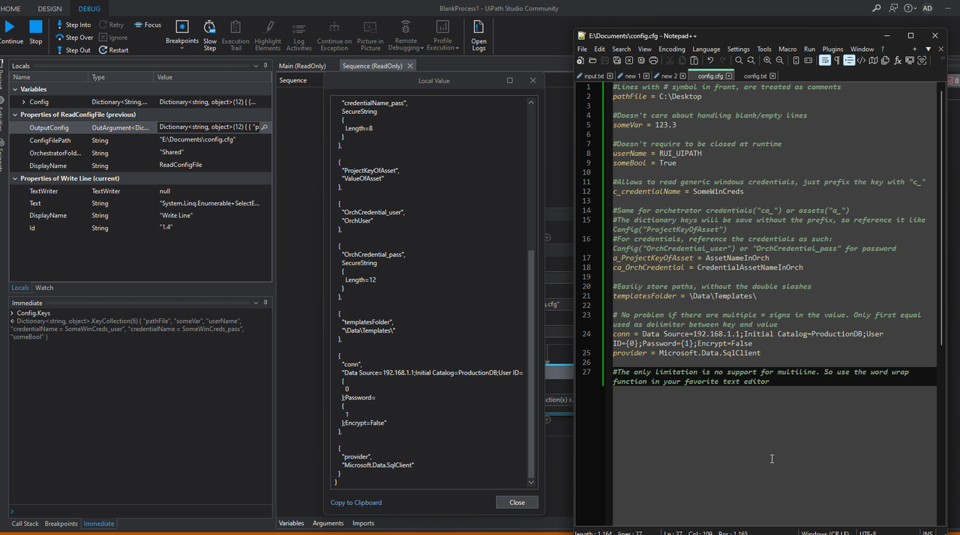Screen dimensions: 960x535
Task: Click magnifier icon on OutputConfig value
Action: point(264,127)
